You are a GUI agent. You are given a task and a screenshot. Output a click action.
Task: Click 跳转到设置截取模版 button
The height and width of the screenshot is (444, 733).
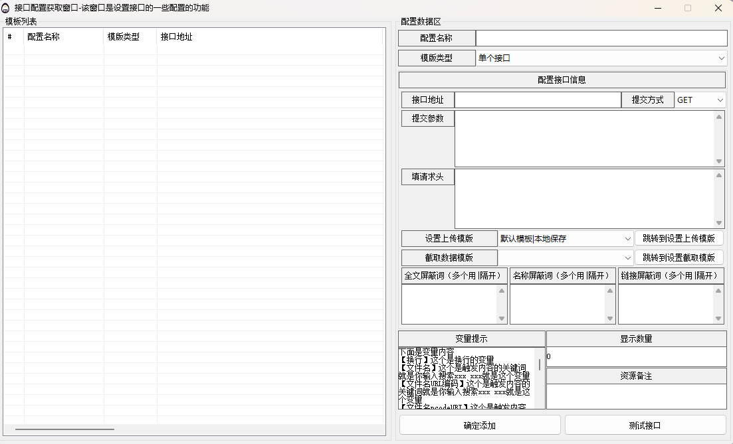pos(679,258)
